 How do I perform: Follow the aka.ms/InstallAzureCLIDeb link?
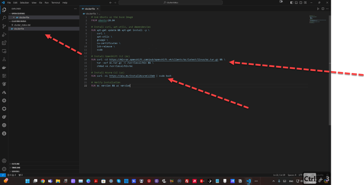point(132,76)
